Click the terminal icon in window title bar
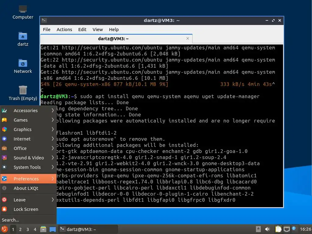This screenshot has height=234, width=312. (x=44, y=20)
